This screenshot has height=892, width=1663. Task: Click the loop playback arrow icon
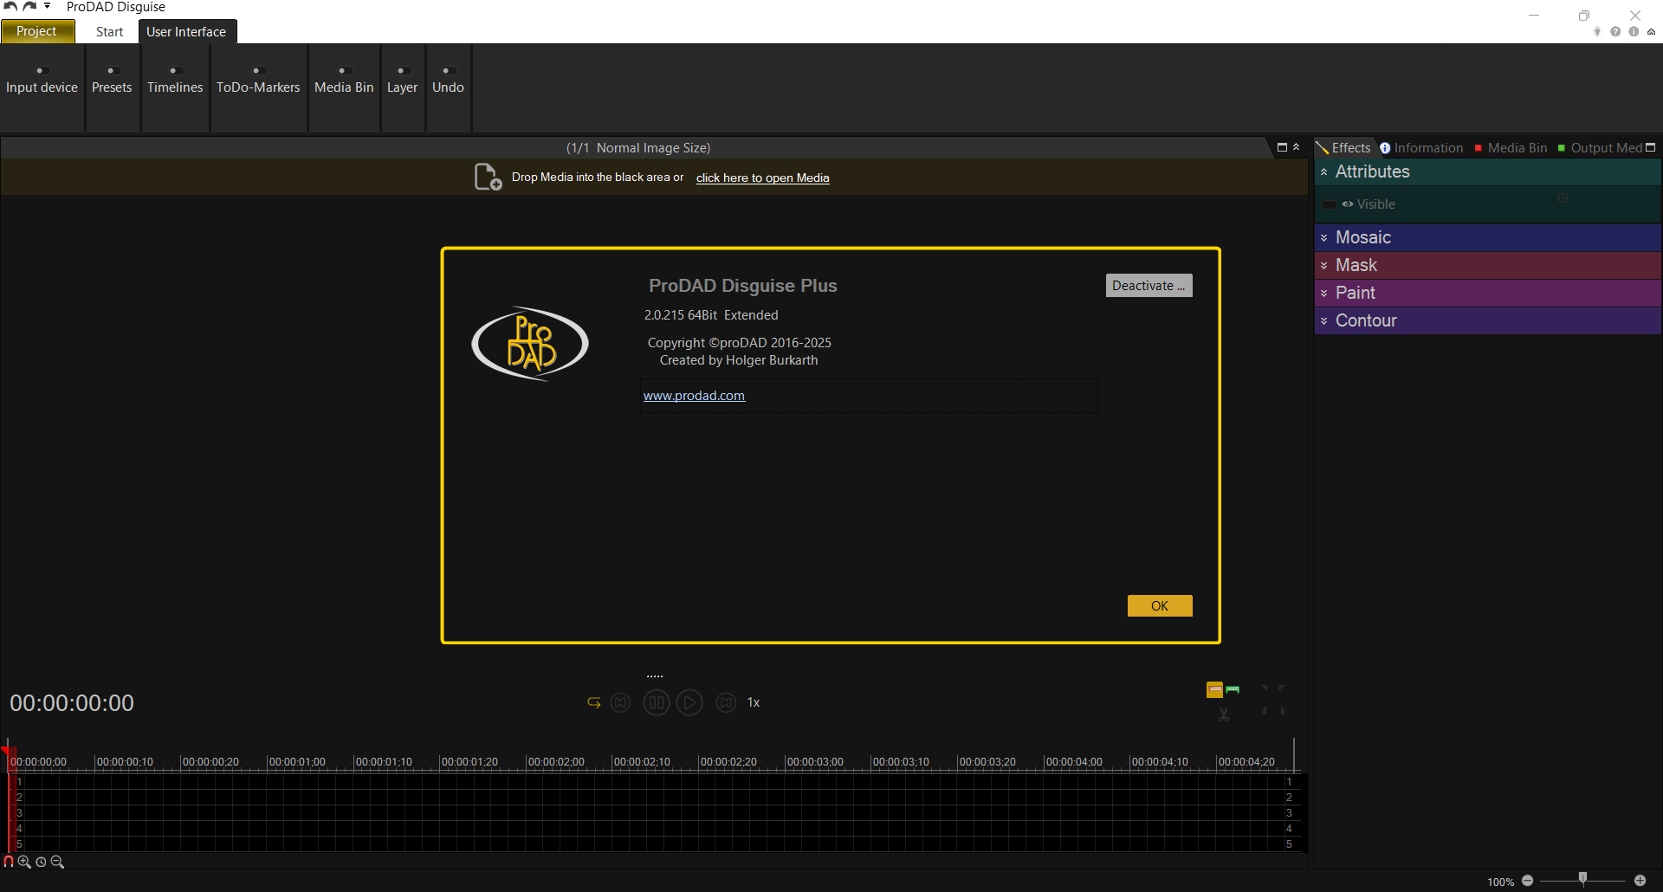pyautogui.click(x=593, y=702)
